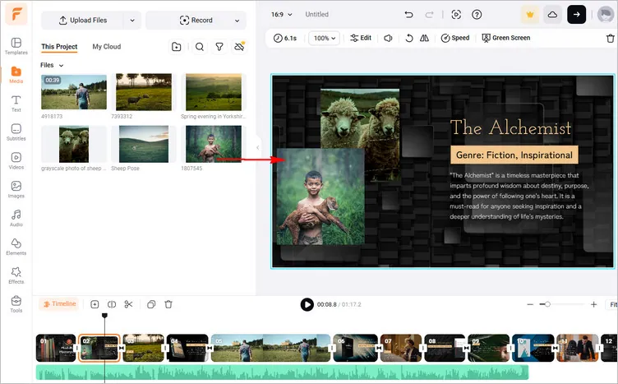
Task: Rotate the selected image
Action: pyautogui.click(x=409, y=38)
